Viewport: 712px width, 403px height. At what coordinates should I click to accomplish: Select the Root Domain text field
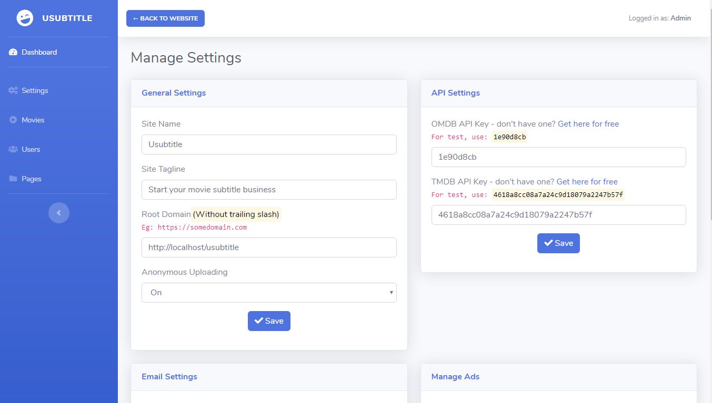tap(268, 247)
